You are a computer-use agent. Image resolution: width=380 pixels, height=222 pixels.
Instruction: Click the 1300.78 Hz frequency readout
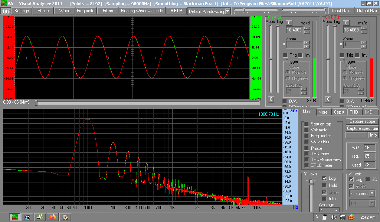tap(269, 114)
